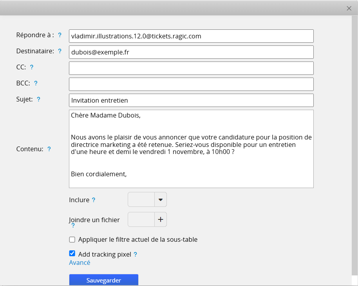
Task: Expand the Inclure dropdown arrow
Action: click(161, 200)
